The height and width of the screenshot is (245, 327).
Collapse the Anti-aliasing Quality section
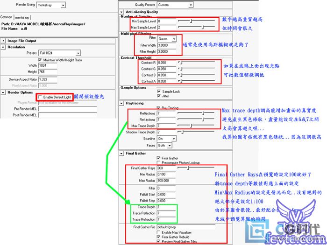click(x=121, y=12)
